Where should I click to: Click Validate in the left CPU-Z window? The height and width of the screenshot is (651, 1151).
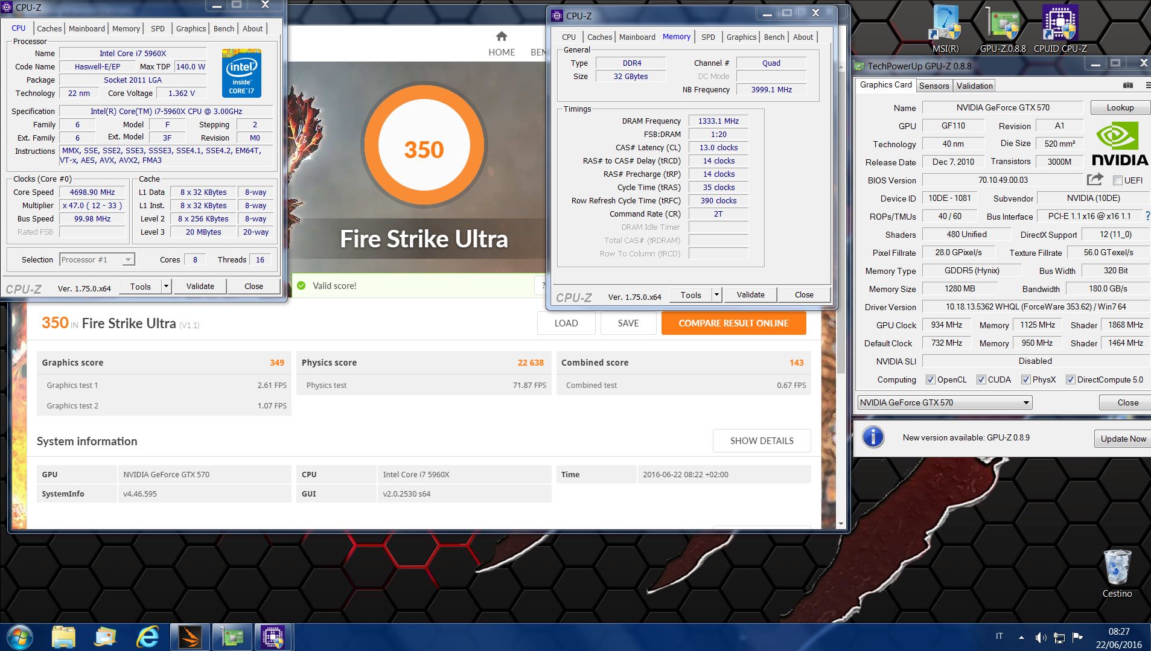[x=200, y=286]
